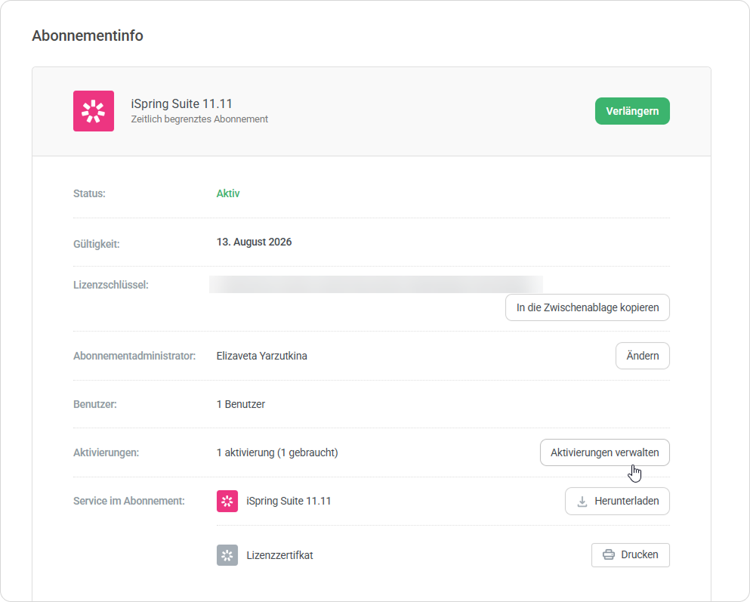Click the large pink iSpring Suite logo
The image size is (750, 602).
(93, 111)
